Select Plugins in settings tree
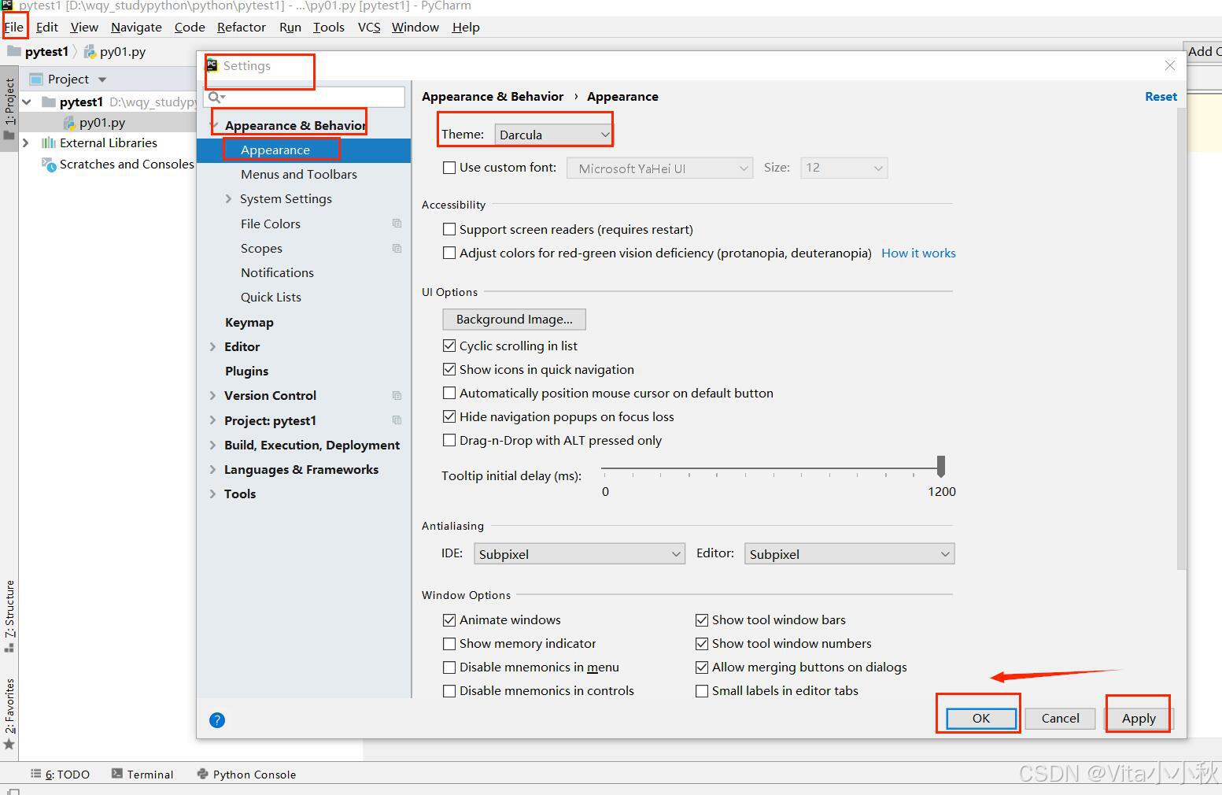Viewport: 1222px width, 795px height. pyautogui.click(x=247, y=371)
